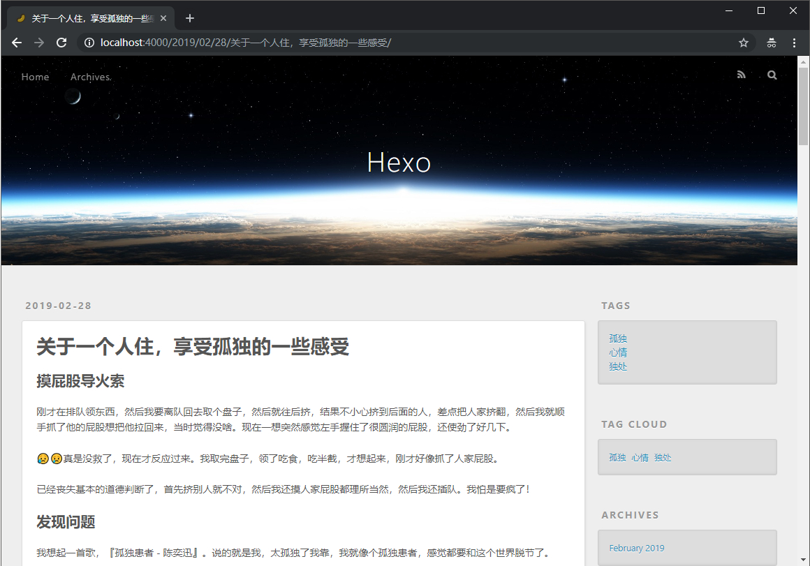Screen dimensions: 810x566
Task: Open the incognito profile icon
Action: (772, 43)
